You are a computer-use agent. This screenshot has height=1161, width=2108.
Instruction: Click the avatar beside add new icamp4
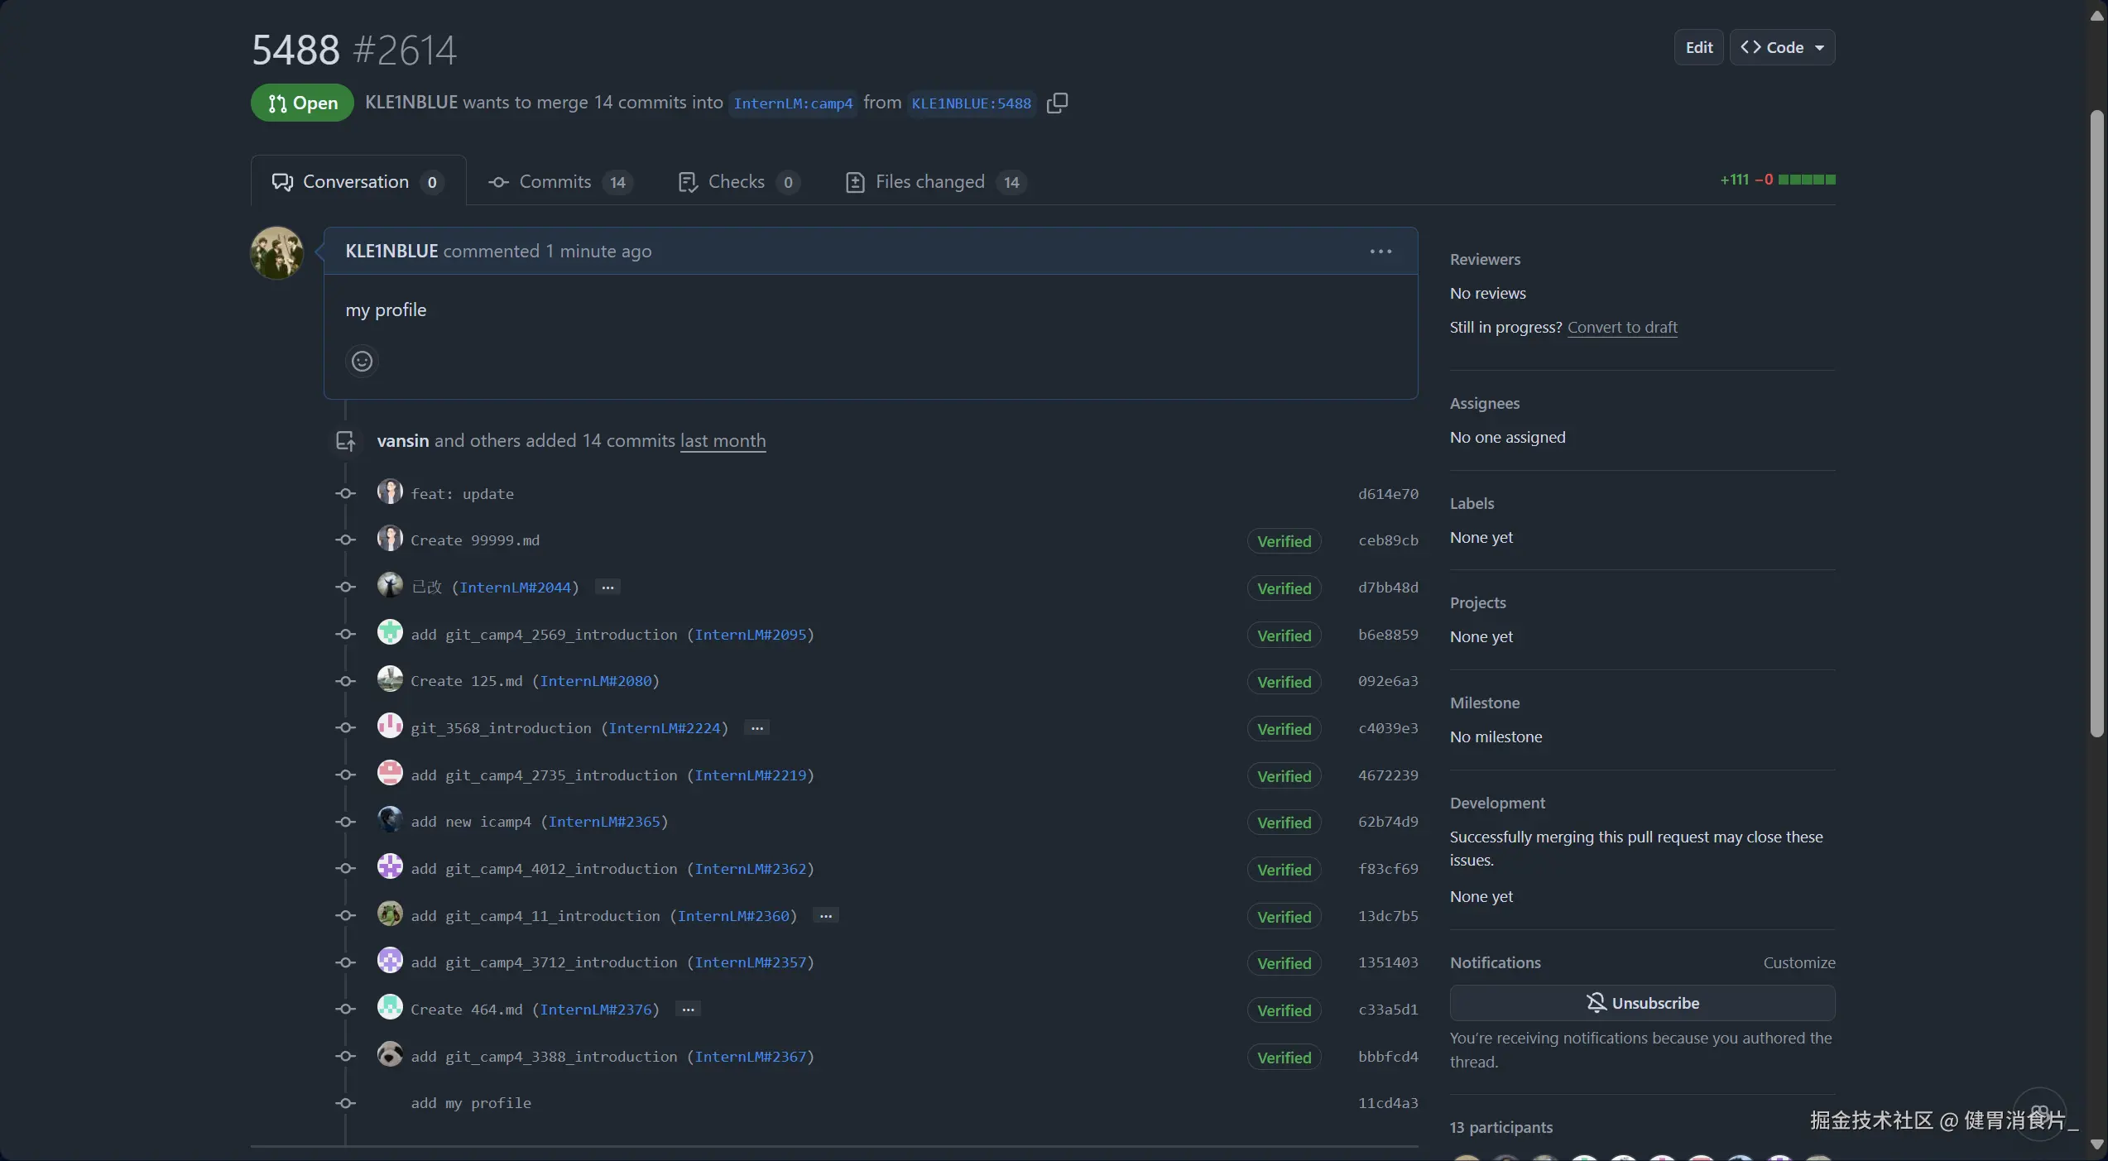click(390, 821)
